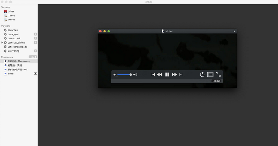Pause the sintel video playback
The image size is (278, 146).
tap(167, 74)
